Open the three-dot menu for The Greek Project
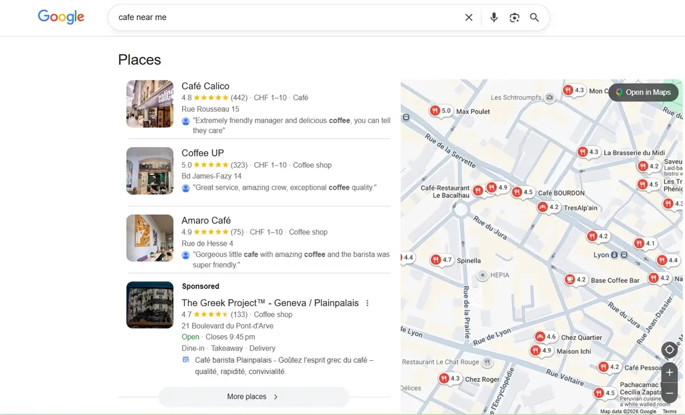The image size is (685, 415). point(367,303)
